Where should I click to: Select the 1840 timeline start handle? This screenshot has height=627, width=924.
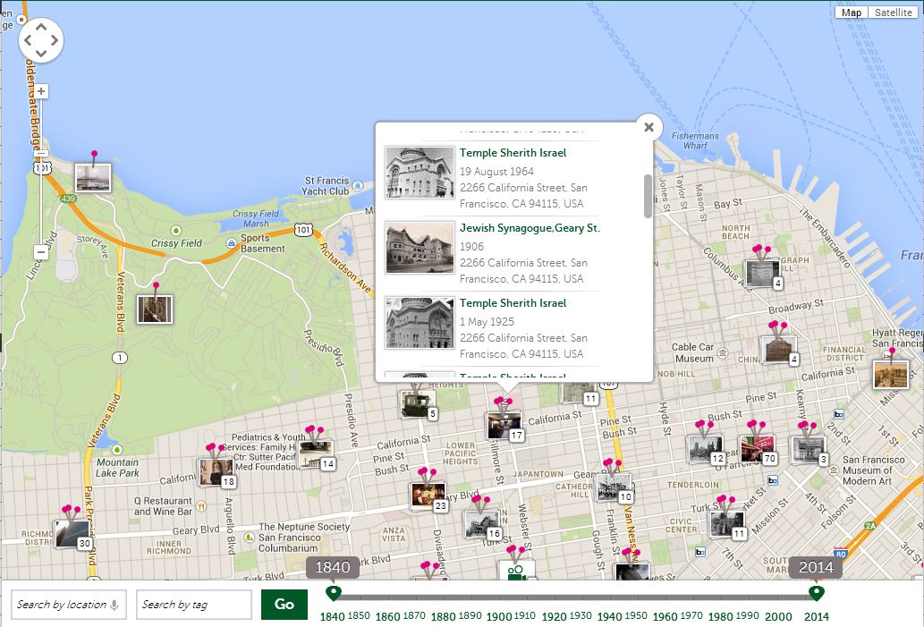coord(334,592)
